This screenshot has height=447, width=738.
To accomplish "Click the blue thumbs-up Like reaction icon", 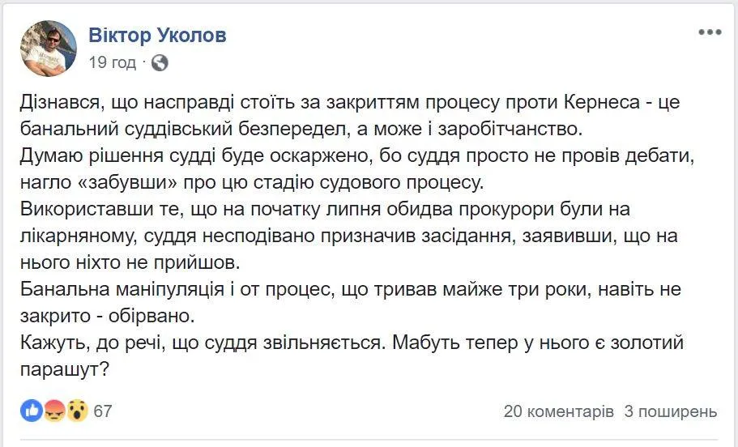I will click(32, 411).
